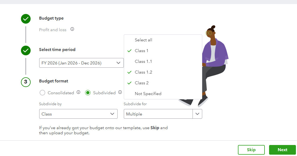Choose Select all in the class list
This screenshot has height=156, width=297.
tap(143, 40)
